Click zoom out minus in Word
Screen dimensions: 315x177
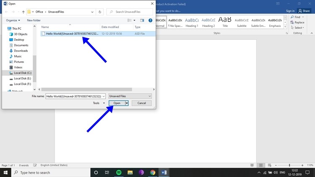(x=276, y=165)
